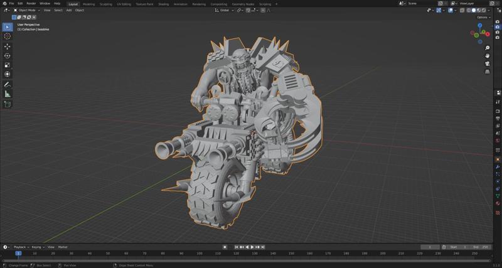502x268 pixels.
Task: Open the timeline Playback dropdown
Action: coord(21,247)
